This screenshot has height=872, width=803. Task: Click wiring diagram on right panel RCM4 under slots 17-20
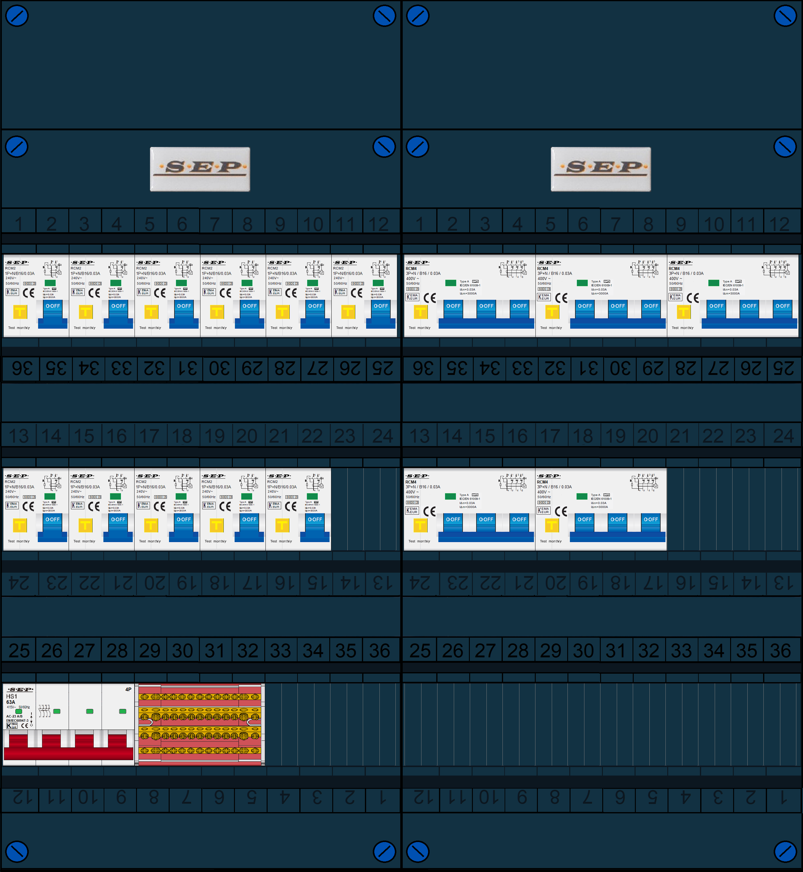point(644,482)
